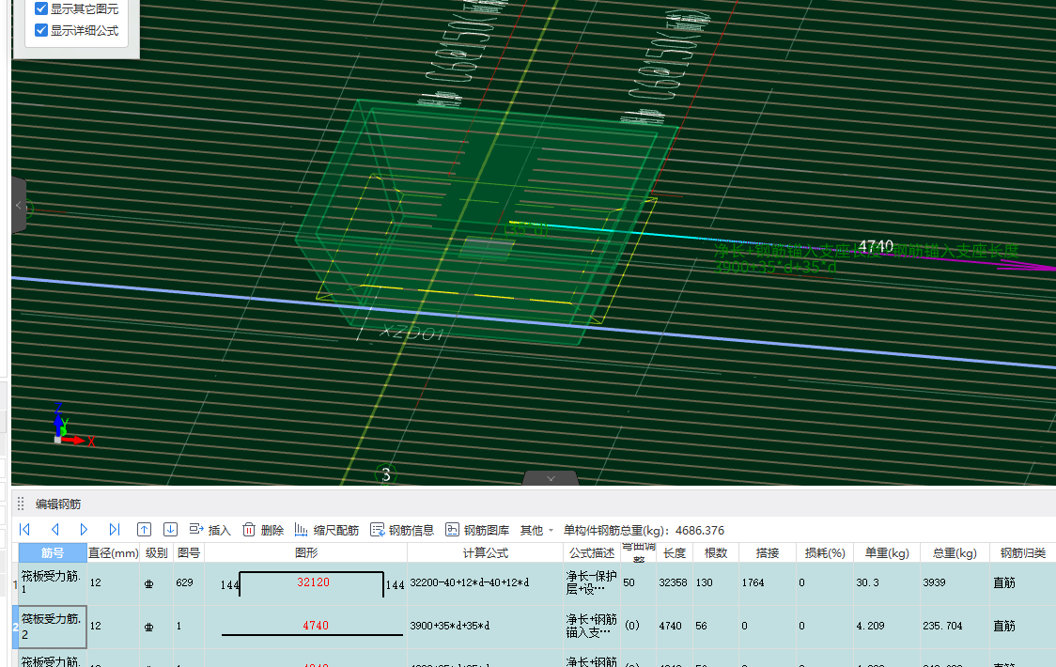Click the 钢筋归类 column header
This screenshot has height=667, width=1056.
tap(1022, 552)
